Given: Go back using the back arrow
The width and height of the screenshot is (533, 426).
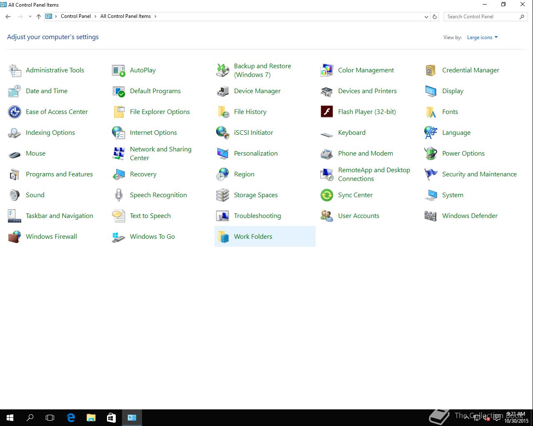Looking at the screenshot, I should coord(8,17).
